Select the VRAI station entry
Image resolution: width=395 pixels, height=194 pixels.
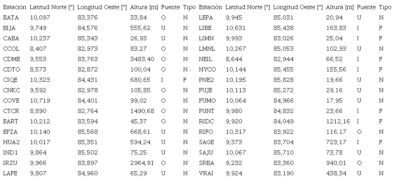206,173
